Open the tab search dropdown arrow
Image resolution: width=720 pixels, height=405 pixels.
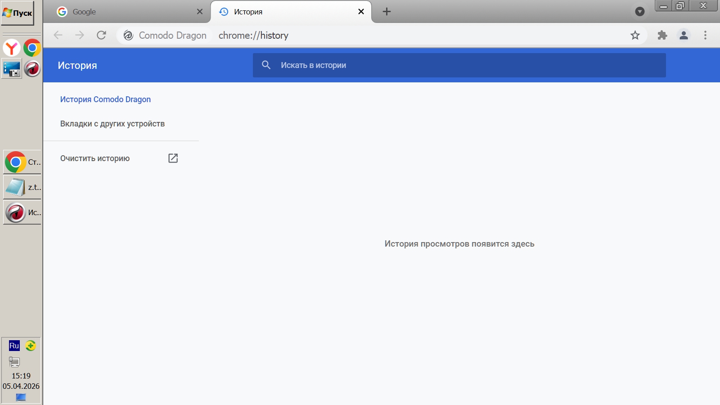pyautogui.click(x=639, y=12)
